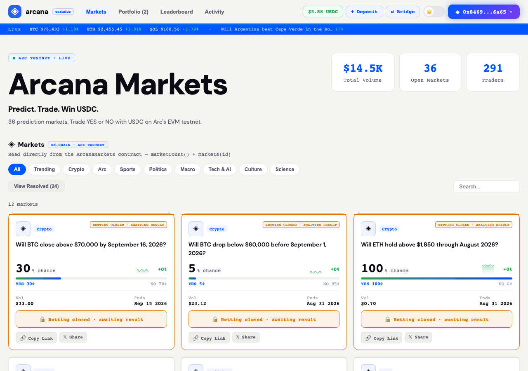The height and width of the screenshot is (371, 528).
Task: Go to the Leaderboard tab
Action: click(177, 12)
